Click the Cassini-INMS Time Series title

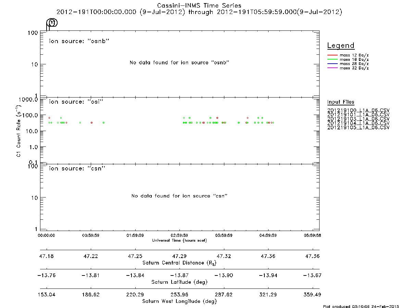click(199, 5)
